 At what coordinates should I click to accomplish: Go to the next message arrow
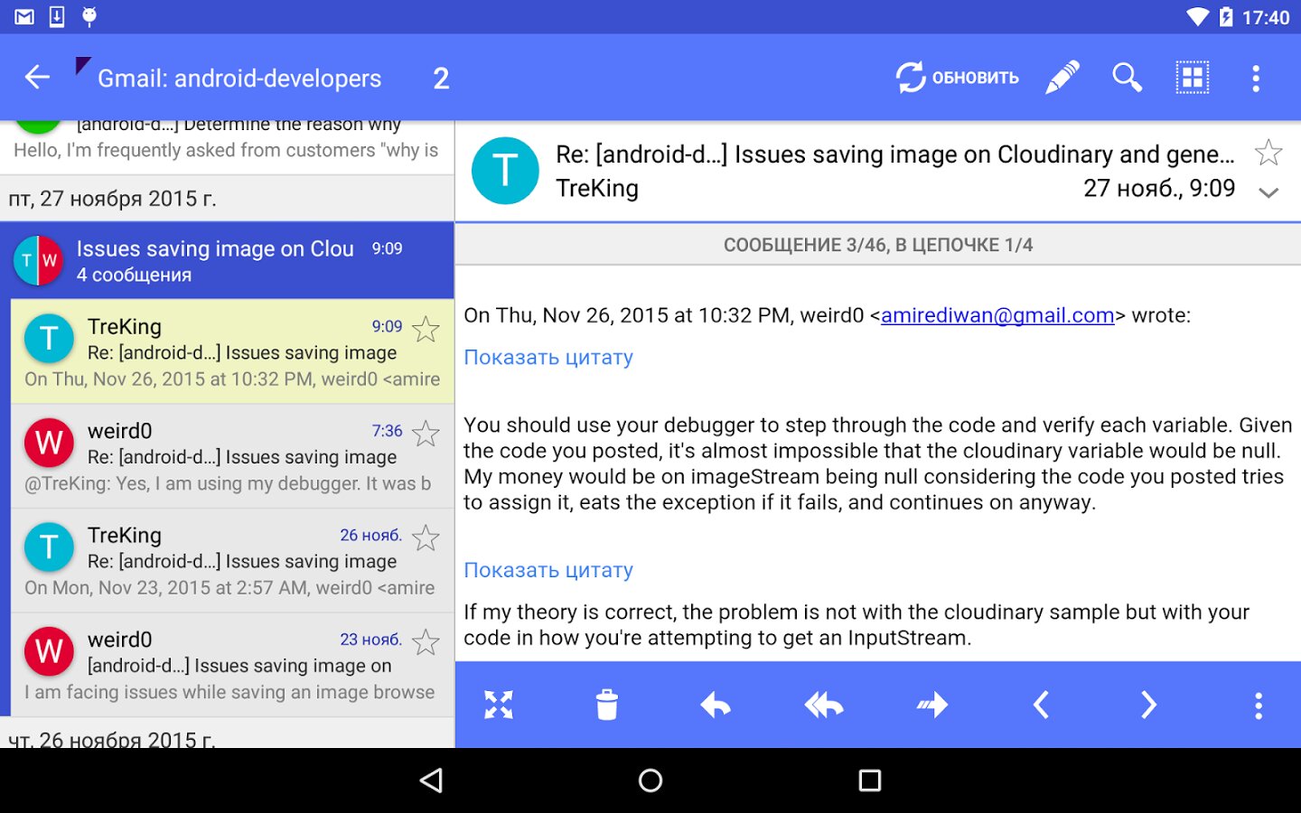[1148, 705]
